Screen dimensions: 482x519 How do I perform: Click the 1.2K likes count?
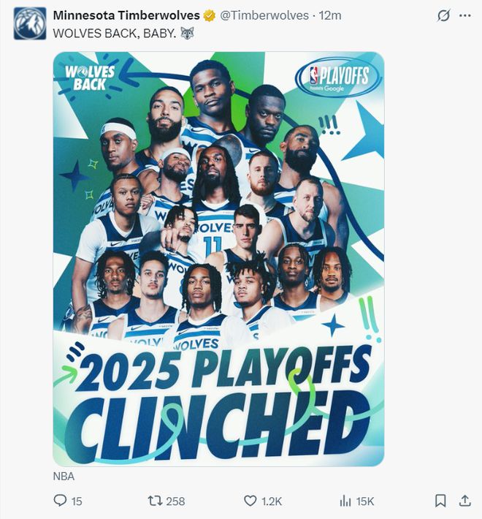(272, 501)
